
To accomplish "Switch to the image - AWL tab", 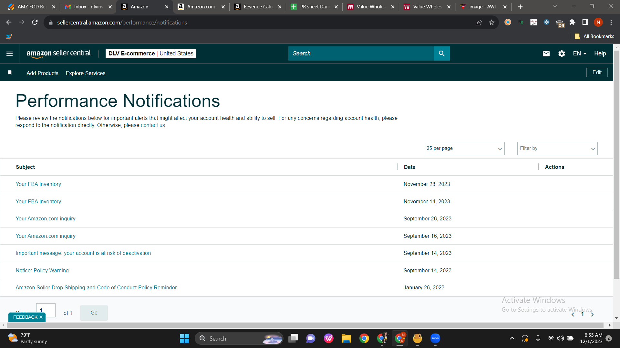I will click(x=483, y=7).
